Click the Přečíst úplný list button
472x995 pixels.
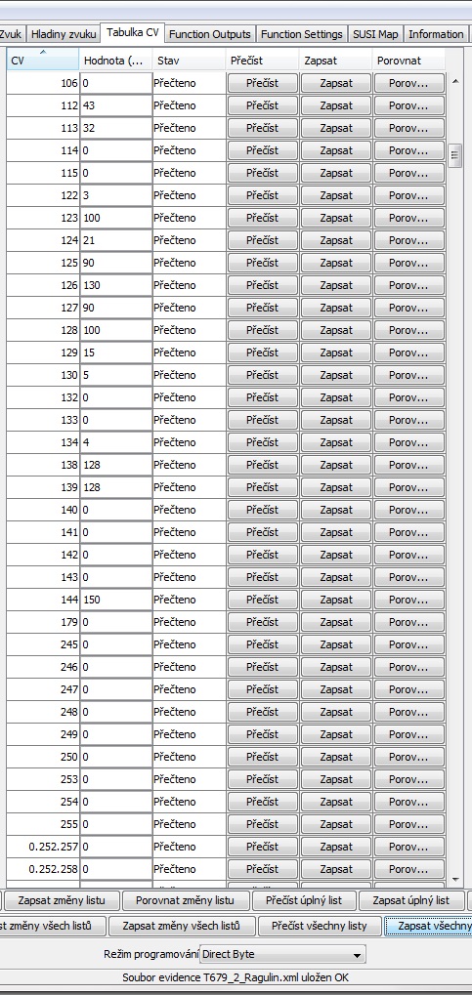(304, 900)
